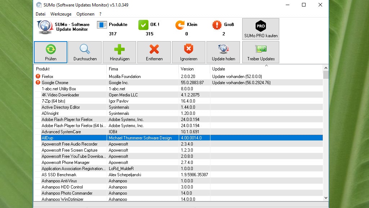Click the Prüfen refresh button
The width and height of the screenshot is (369, 208).
click(50, 52)
